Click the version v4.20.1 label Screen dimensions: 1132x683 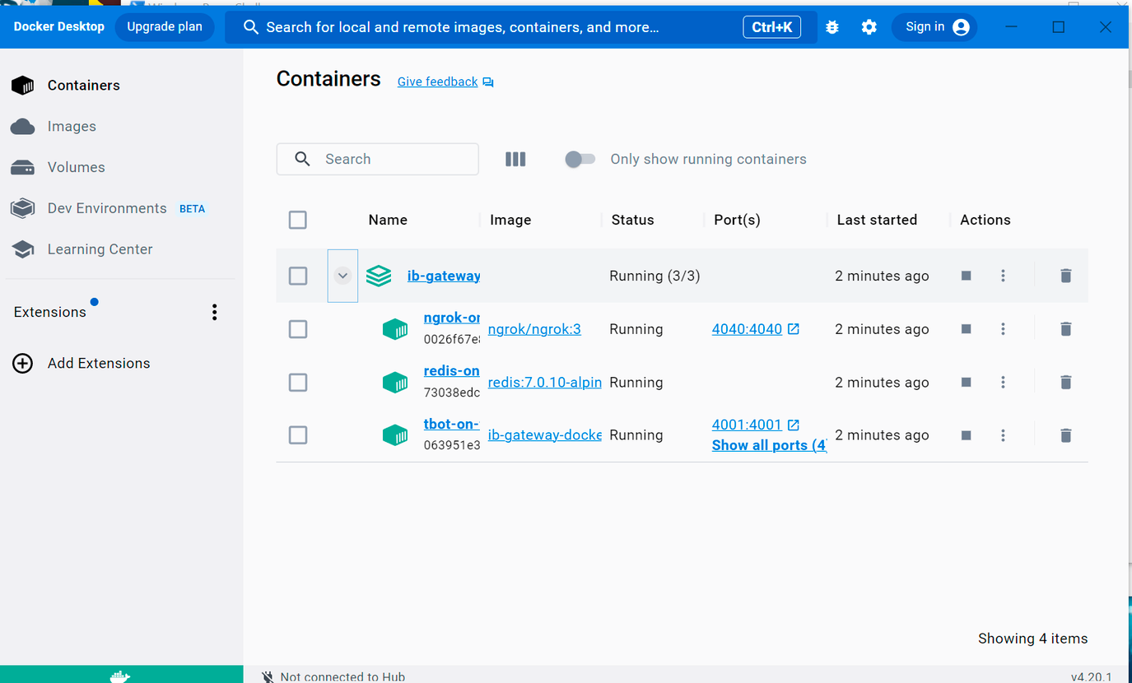(1092, 676)
